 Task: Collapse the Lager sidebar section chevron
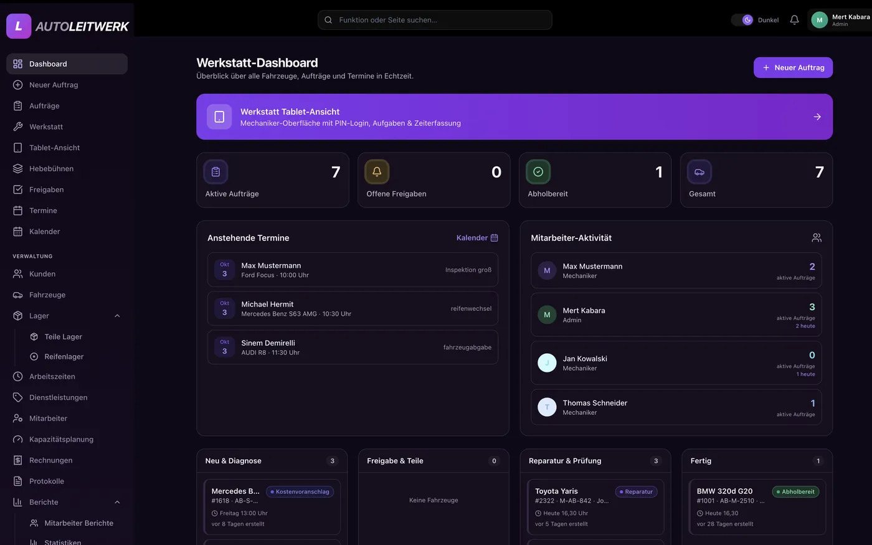(x=117, y=316)
